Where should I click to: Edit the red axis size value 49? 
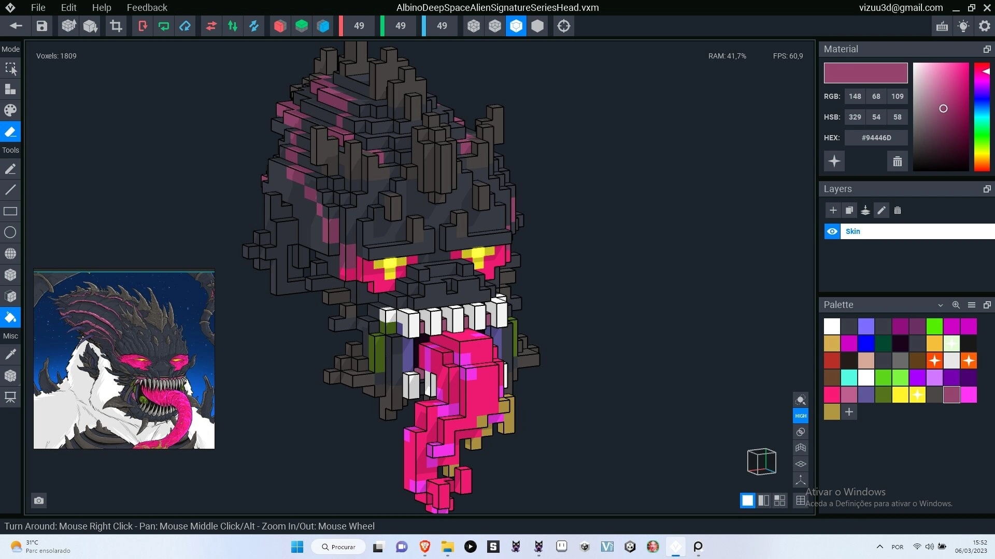tap(359, 26)
